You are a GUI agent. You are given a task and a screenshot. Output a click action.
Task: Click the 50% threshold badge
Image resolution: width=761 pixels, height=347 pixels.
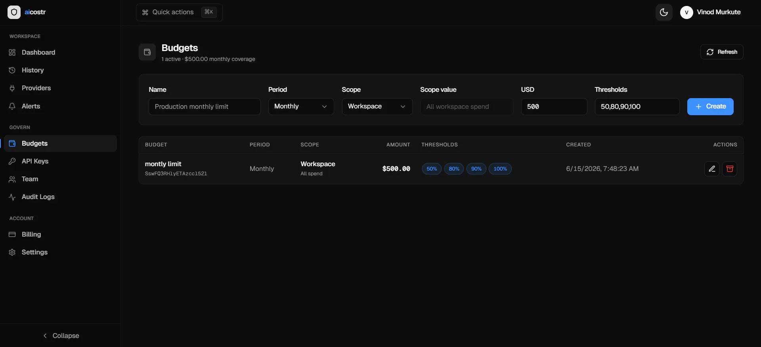432,169
